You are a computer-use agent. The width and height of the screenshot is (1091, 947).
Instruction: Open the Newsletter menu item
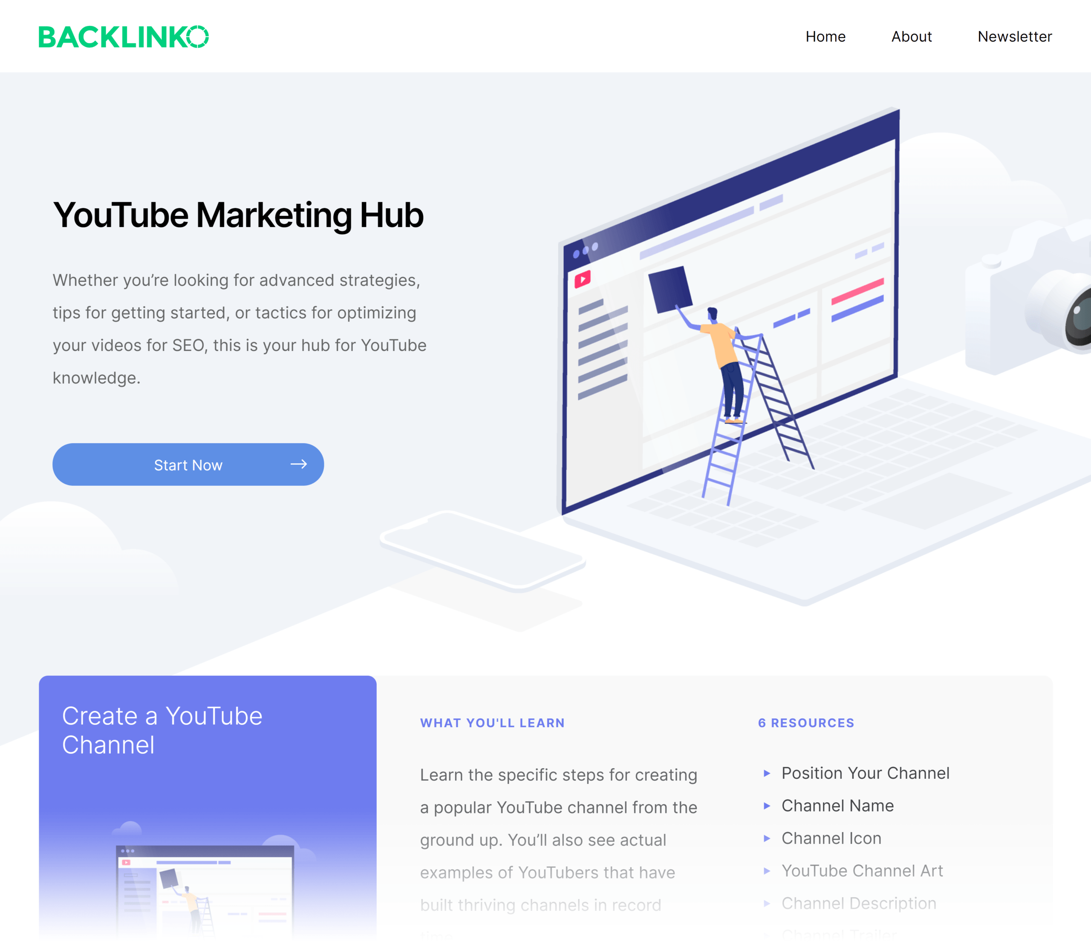(x=1014, y=36)
